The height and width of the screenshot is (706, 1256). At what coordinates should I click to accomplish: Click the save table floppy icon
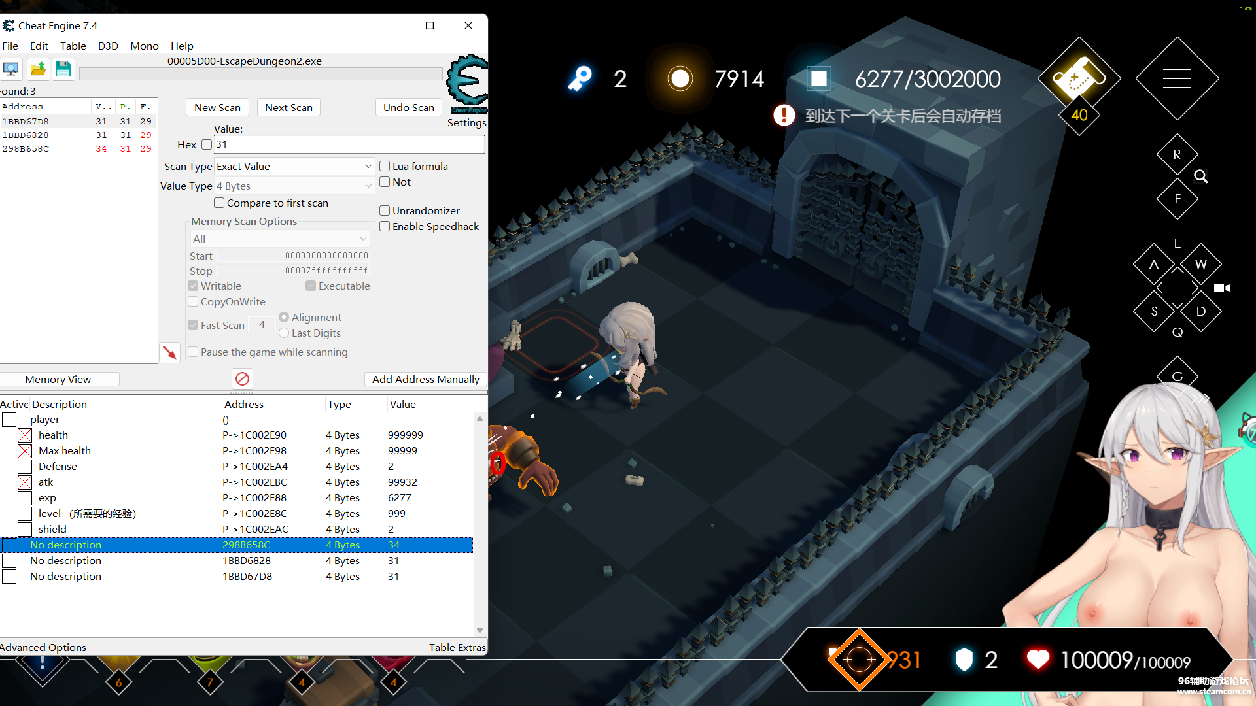tap(63, 69)
